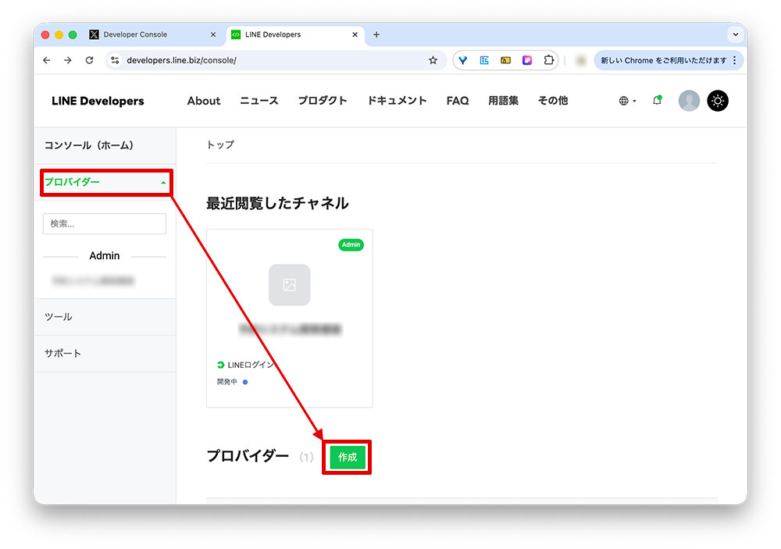Click the LINE Developers logo
Viewport: 781px width, 549px height.
(x=97, y=101)
